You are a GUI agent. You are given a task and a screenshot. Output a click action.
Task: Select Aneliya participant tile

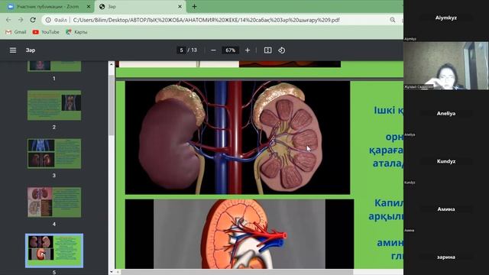pyautogui.click(x=446, y=114)
